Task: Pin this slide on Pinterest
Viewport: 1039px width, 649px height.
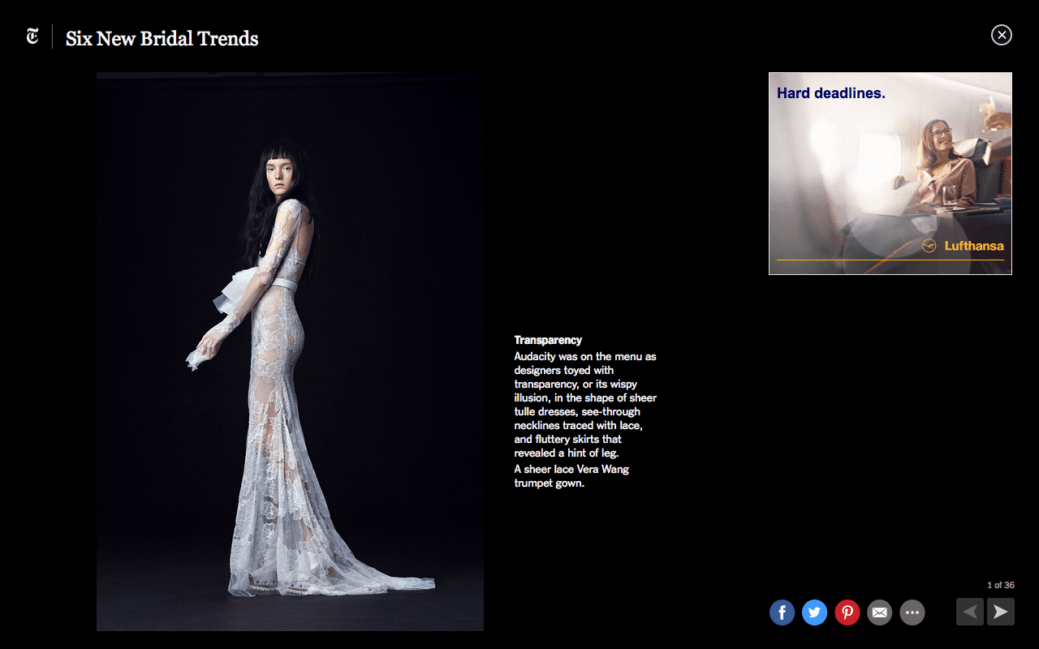Action: pos(847,612)
